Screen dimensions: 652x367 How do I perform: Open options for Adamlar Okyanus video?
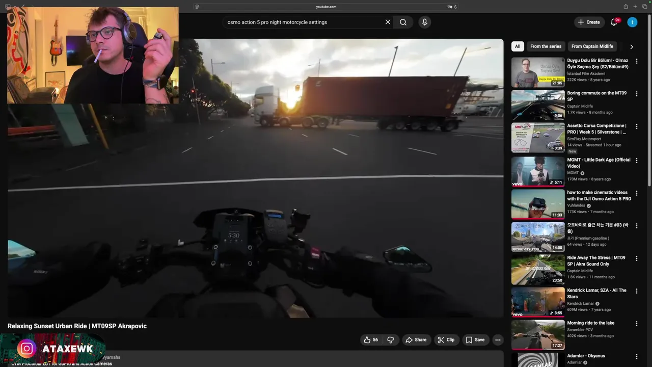(636, 356)
